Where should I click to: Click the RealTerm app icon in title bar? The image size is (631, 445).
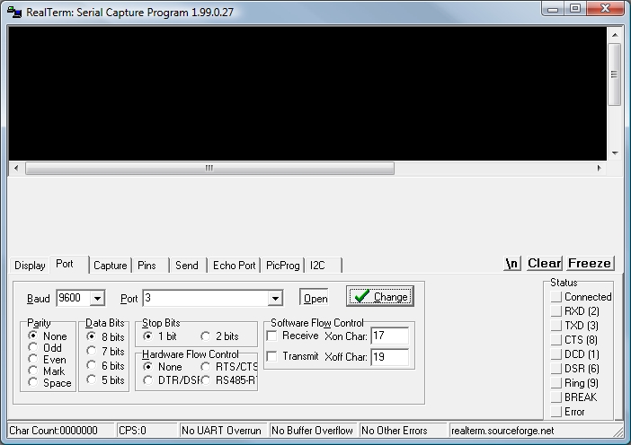tap(14, 12)
